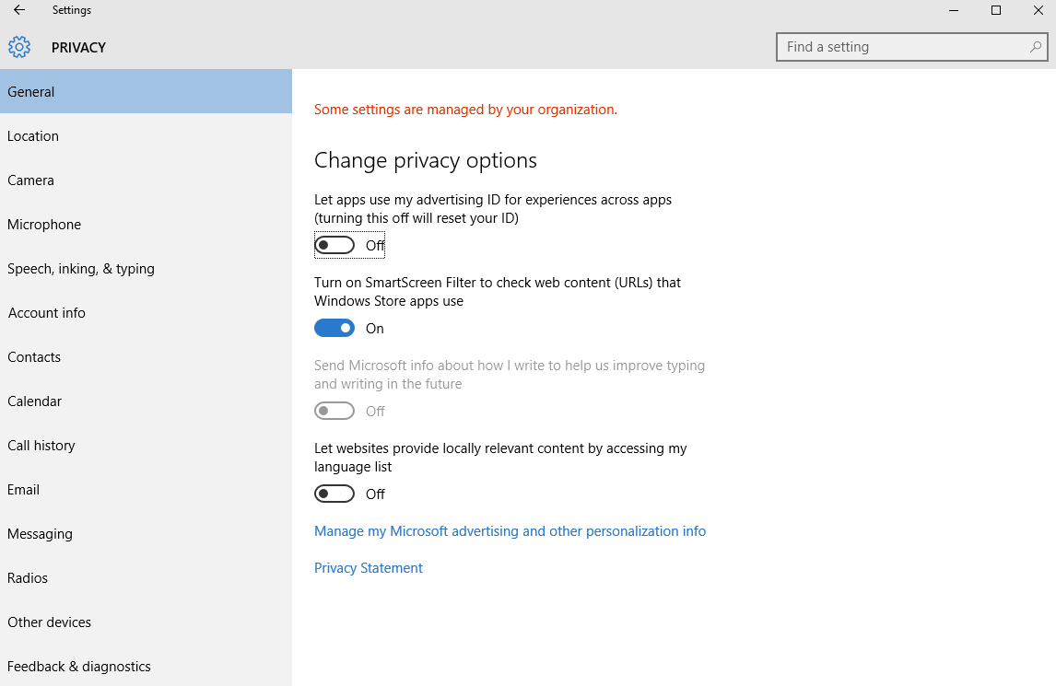Click the Find a setting search box
This screenshot has width=1056, height=686.
[x=903, y=47]
